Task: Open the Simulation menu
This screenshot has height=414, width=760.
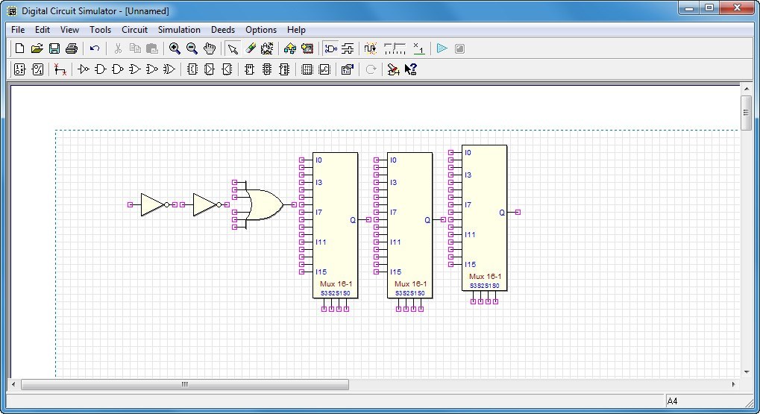Action: tap(179, 30)
